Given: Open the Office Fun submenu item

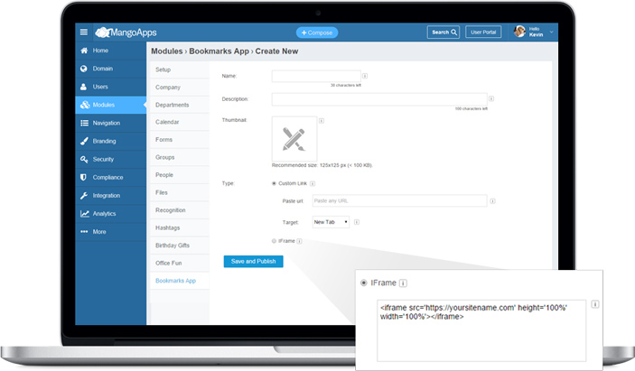Looking at the screenshot, I should pos(179,263).
